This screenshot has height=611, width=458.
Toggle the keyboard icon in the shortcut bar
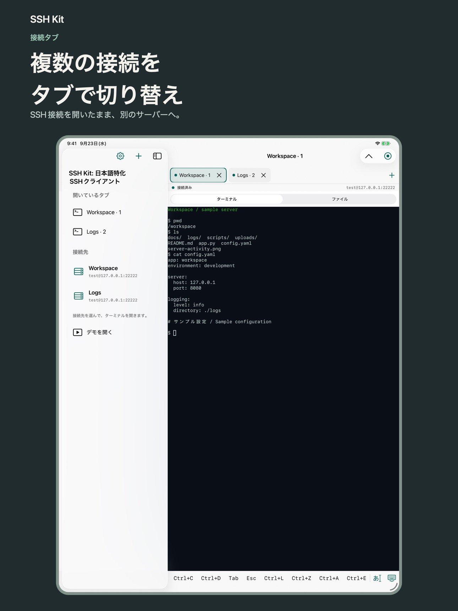(x=392, y=578)
